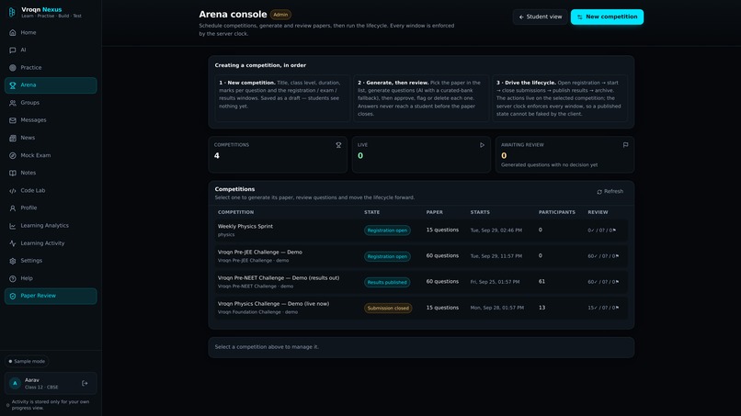Go to Mock Exam menu label
Viewport: 741px width, 416px height.
tap(36, 155)
